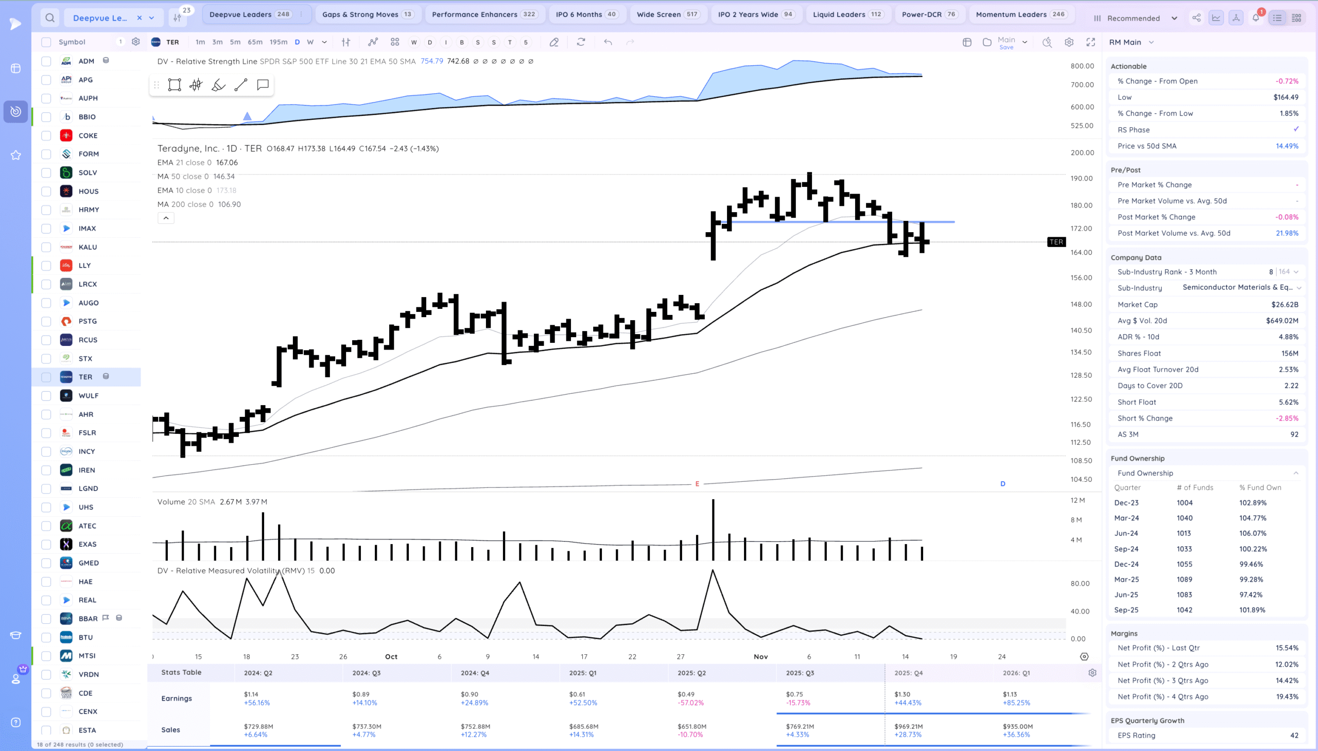Open the Stats Table settings gear

tap(1092, 673)
